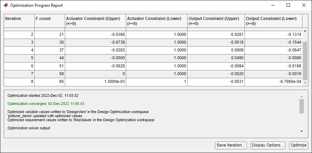Select cell with value -0.0019

[x=274, y=74]
